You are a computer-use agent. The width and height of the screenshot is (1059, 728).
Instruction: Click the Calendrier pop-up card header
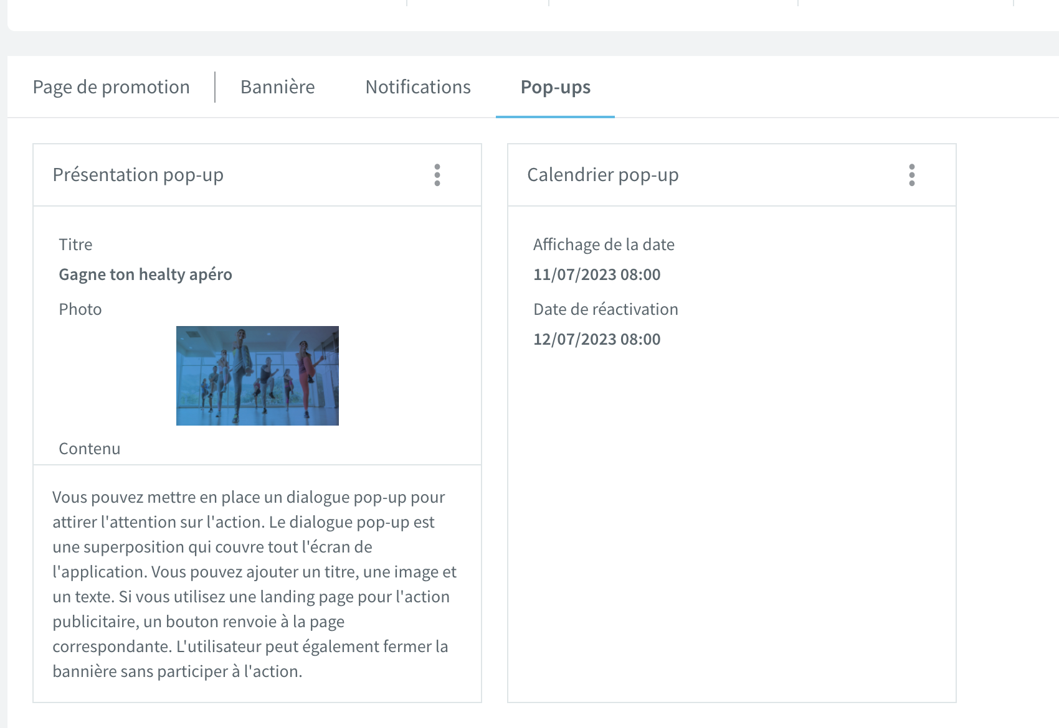[732, 175]
